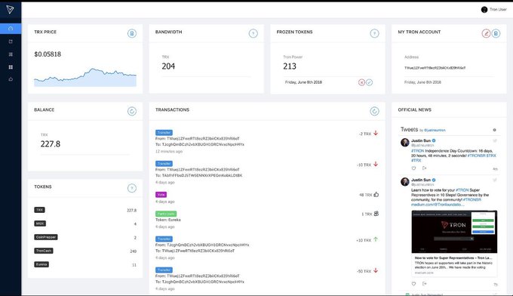513x296 pixels.
Task: Click blue confirm check icon in Frozen Tokens
Action: point(370,82)
